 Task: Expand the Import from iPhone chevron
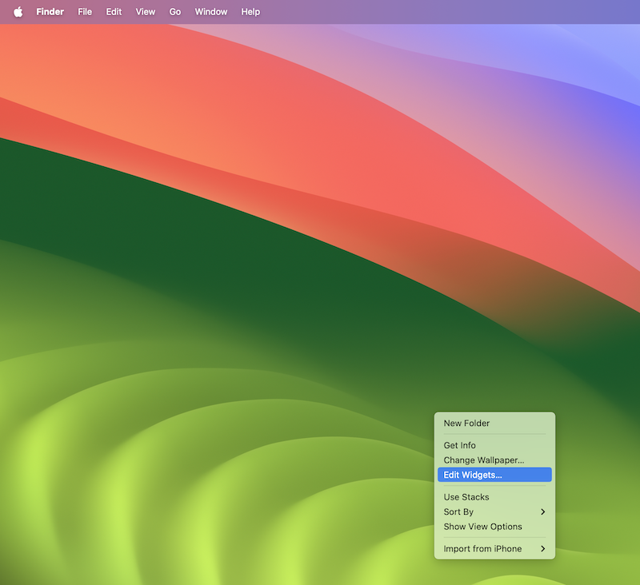[542, 549]
